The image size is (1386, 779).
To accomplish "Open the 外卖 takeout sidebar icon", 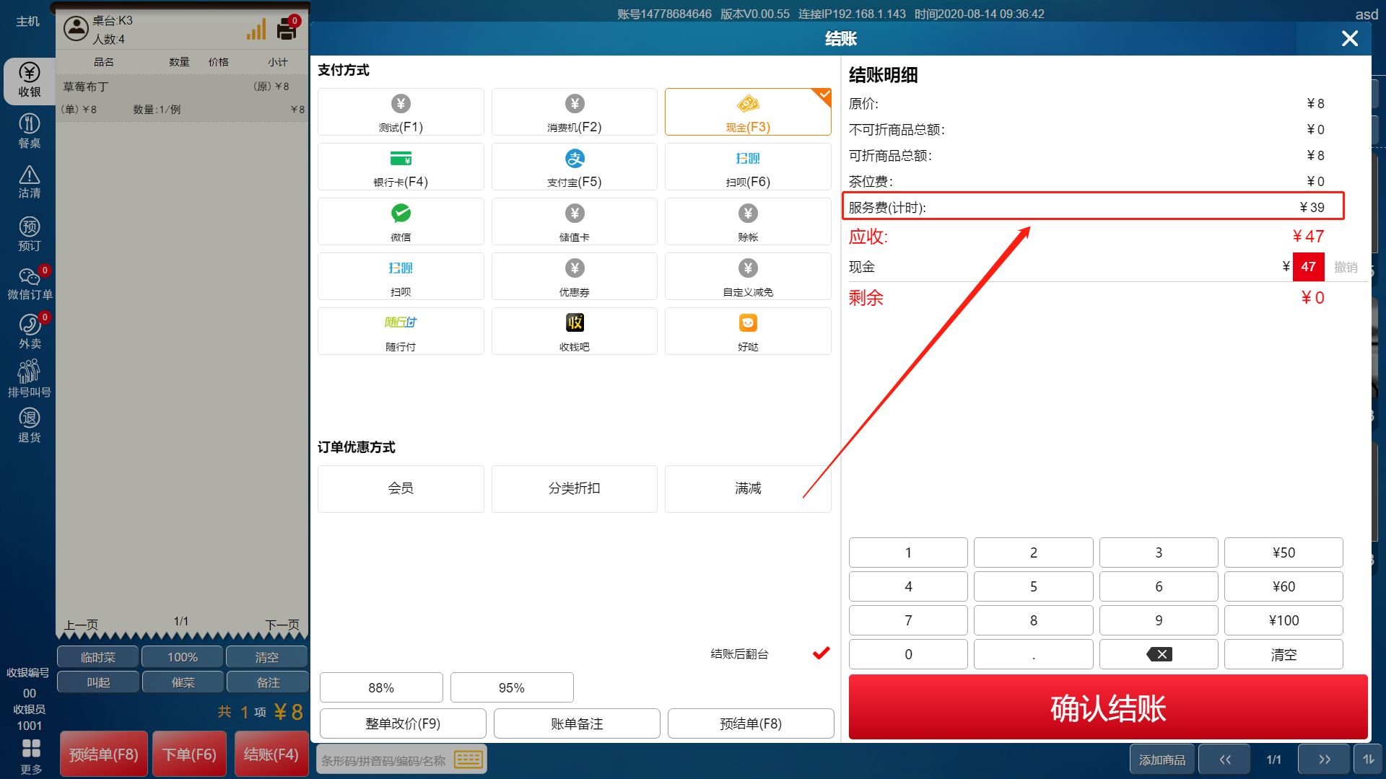I will 30,331.
